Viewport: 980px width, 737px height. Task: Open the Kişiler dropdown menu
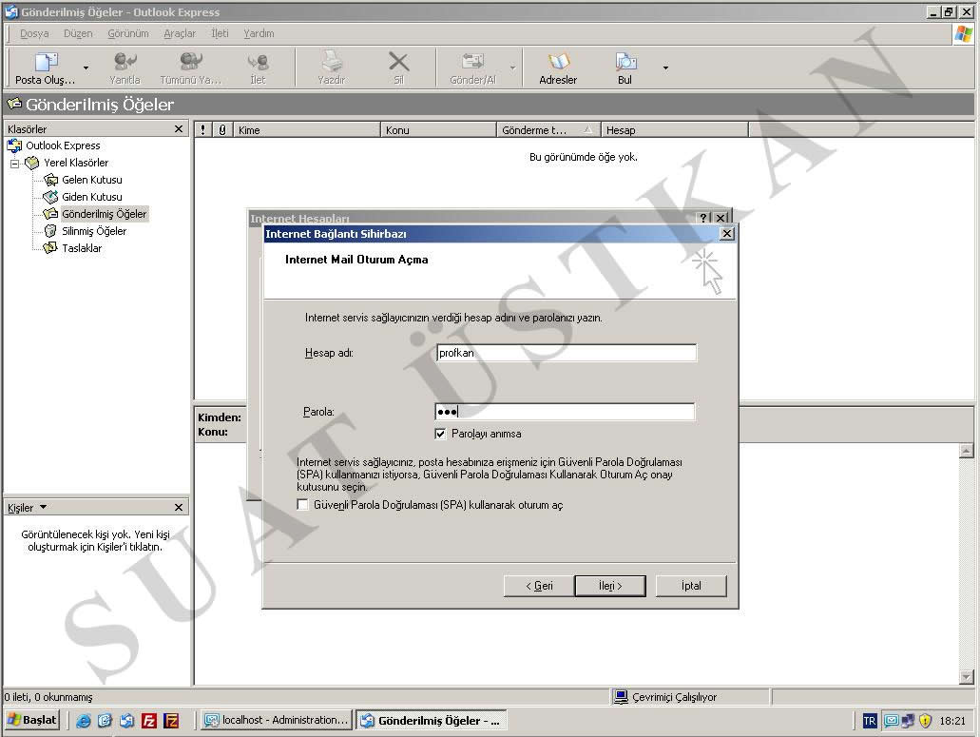pyautogui.click(x=43, y=507)
